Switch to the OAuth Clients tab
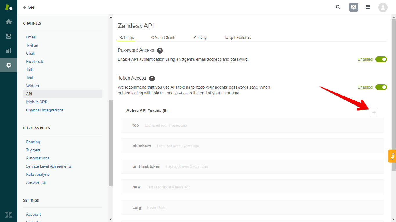Image resolution: width=396 pixels, height=222 pixels. [x=164, y=38]
